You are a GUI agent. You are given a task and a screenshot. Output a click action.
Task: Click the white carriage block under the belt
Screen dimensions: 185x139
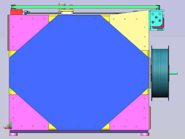(x=67, y=12)
